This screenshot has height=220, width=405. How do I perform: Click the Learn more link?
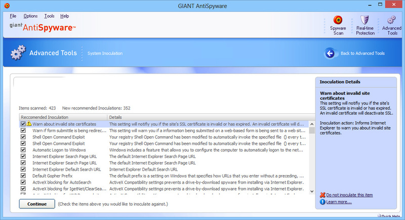[339, 202]
